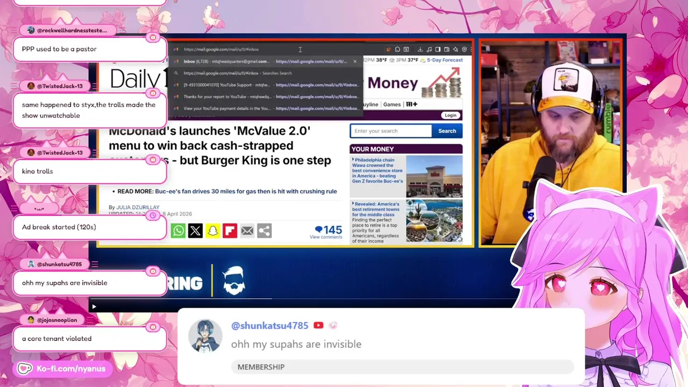Choose 'Thanks for your report to YouTube' suggestion

266,97
